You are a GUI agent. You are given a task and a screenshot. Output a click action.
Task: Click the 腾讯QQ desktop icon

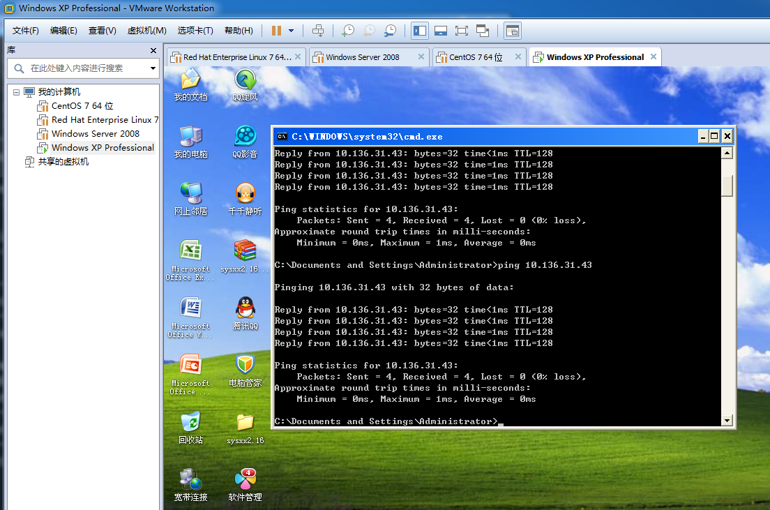point(245,313)
